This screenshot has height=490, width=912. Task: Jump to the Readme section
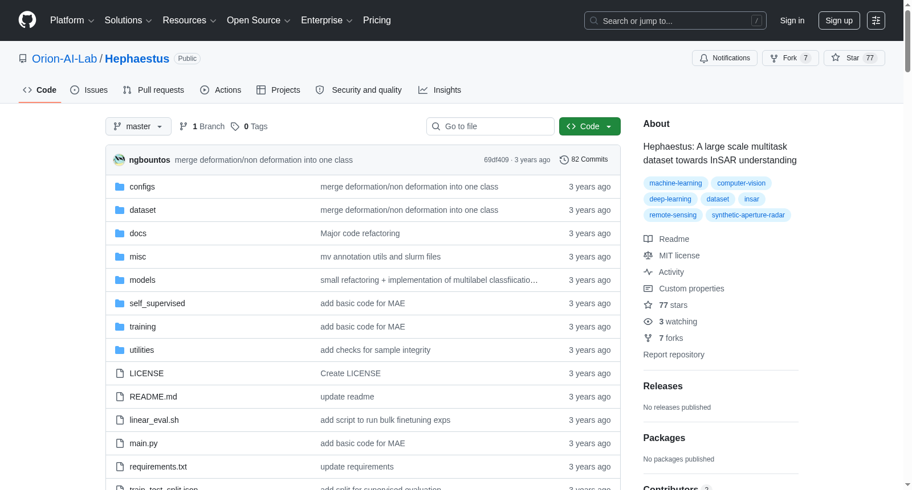(666, 239)
